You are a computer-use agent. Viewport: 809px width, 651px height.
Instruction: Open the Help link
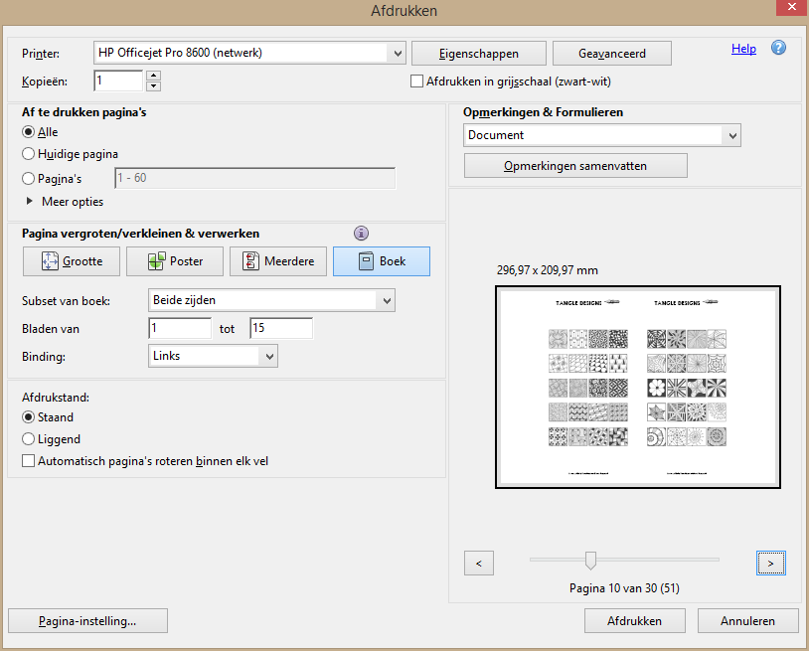click(x=743, y=49)
